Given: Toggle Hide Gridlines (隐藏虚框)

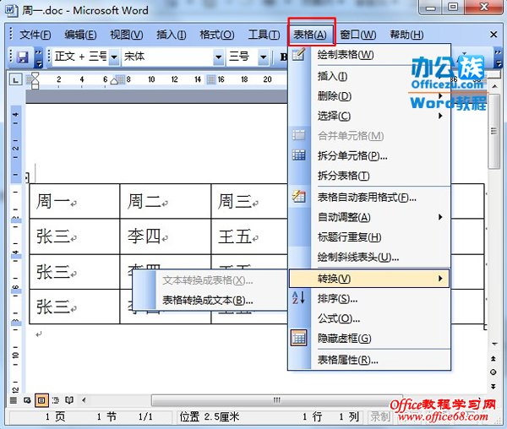Looking at the screenshot, I should pyautogui.click(x=343, y=339).
